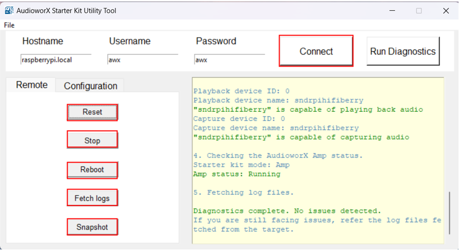Open the Configuration tab

(x=90, y=86)
